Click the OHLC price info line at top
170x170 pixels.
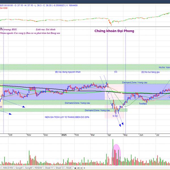point(39,5)
